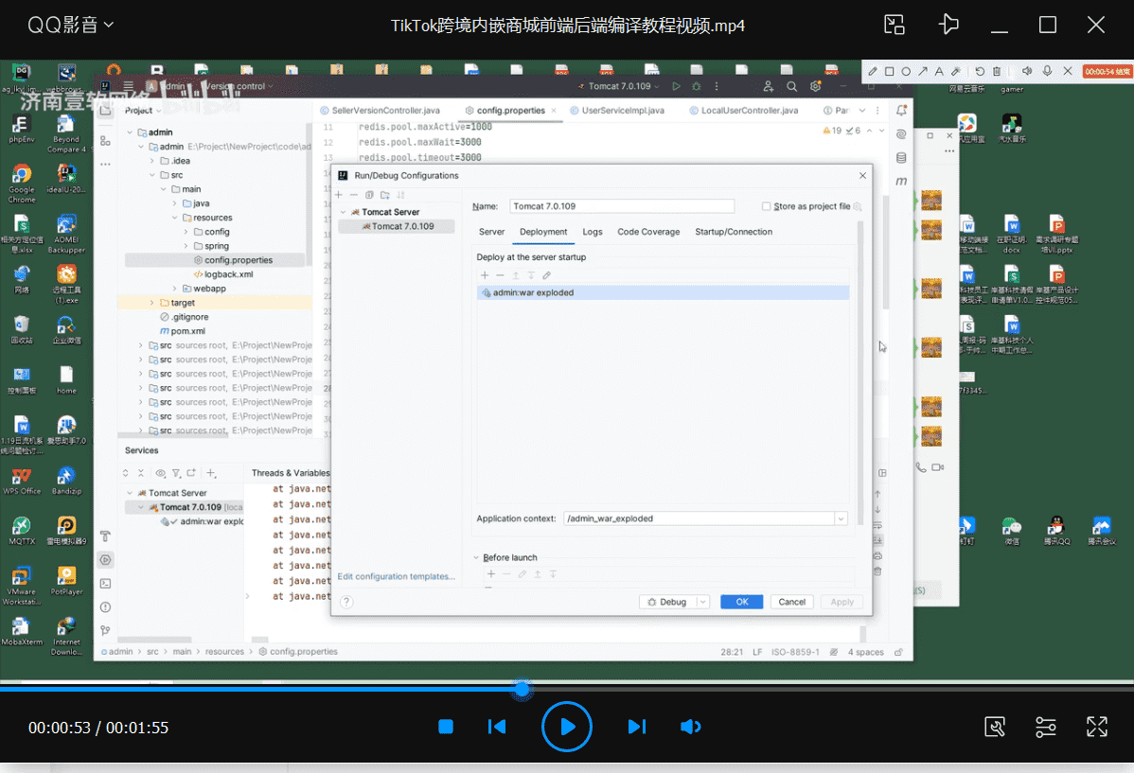Image resolution: width=1134 pixels, height=773 pixels.
Task: Click the playback progress slider handle
Action: 522,689
